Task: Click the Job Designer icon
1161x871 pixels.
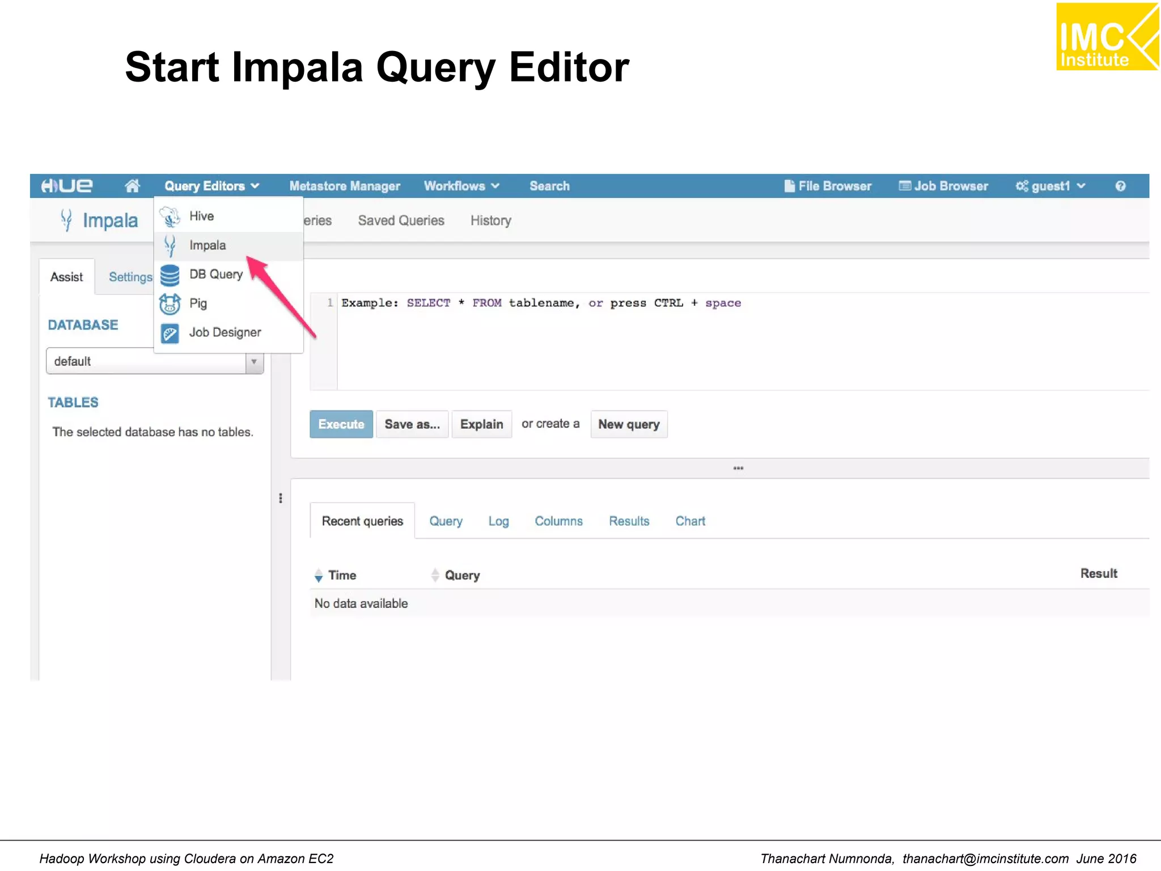Action: click(170, 333)
